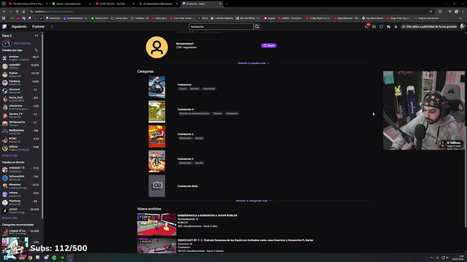
Task: Click the Twitch Turbo icon
Action: pos(389,27)
